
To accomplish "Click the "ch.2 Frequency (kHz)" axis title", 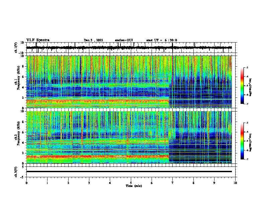I will click(x=17, y=133).
